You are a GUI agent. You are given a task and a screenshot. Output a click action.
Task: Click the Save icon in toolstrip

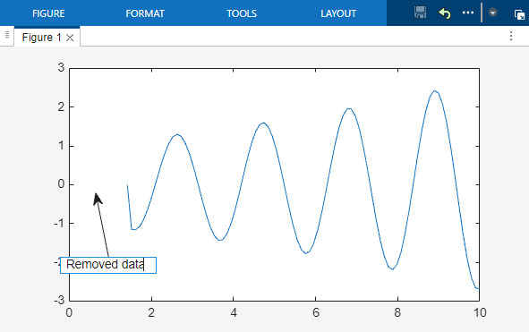420,13
